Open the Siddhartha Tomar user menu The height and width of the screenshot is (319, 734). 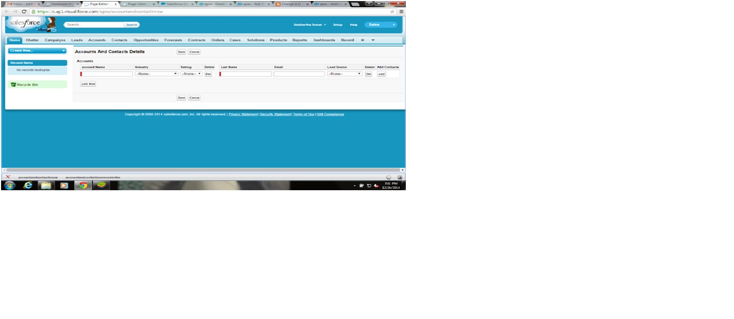click(310, 25)
